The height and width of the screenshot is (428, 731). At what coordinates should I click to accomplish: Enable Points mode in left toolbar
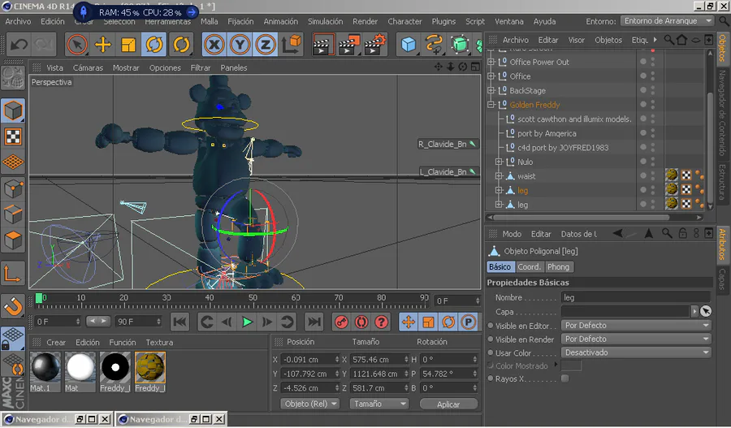pyautogui.click(x=13, y=188)
